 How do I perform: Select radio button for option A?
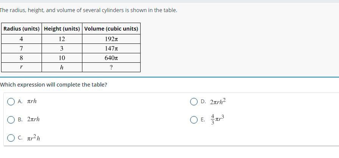pyautogui.click(x=11, y=101)
